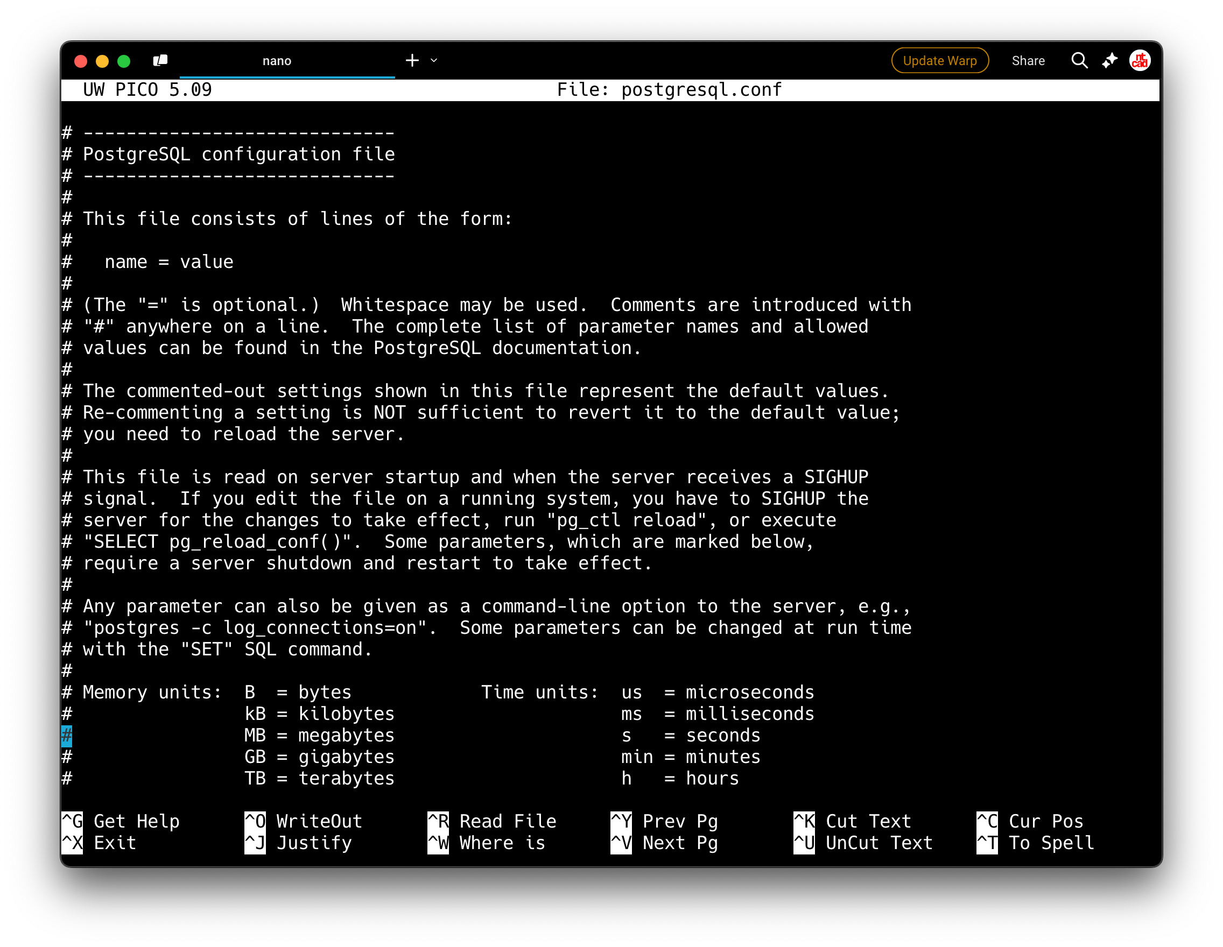1223x947 pixels.
Task: Click the ^C Cur Pos shortcut
Action: point(1030,821)
